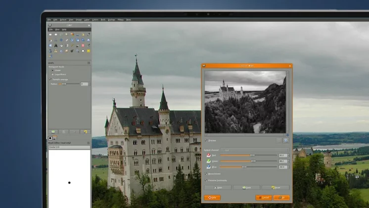Disable the Monochrome checkbox
The width and height of the screenshot is (369, 208).
point(206,174)
